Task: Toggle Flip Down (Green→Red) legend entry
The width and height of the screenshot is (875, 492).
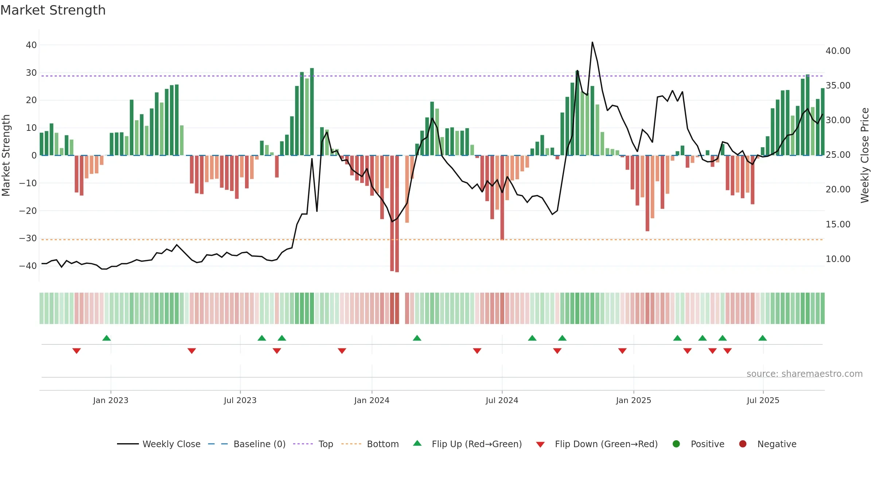Action: click(597, 444)
